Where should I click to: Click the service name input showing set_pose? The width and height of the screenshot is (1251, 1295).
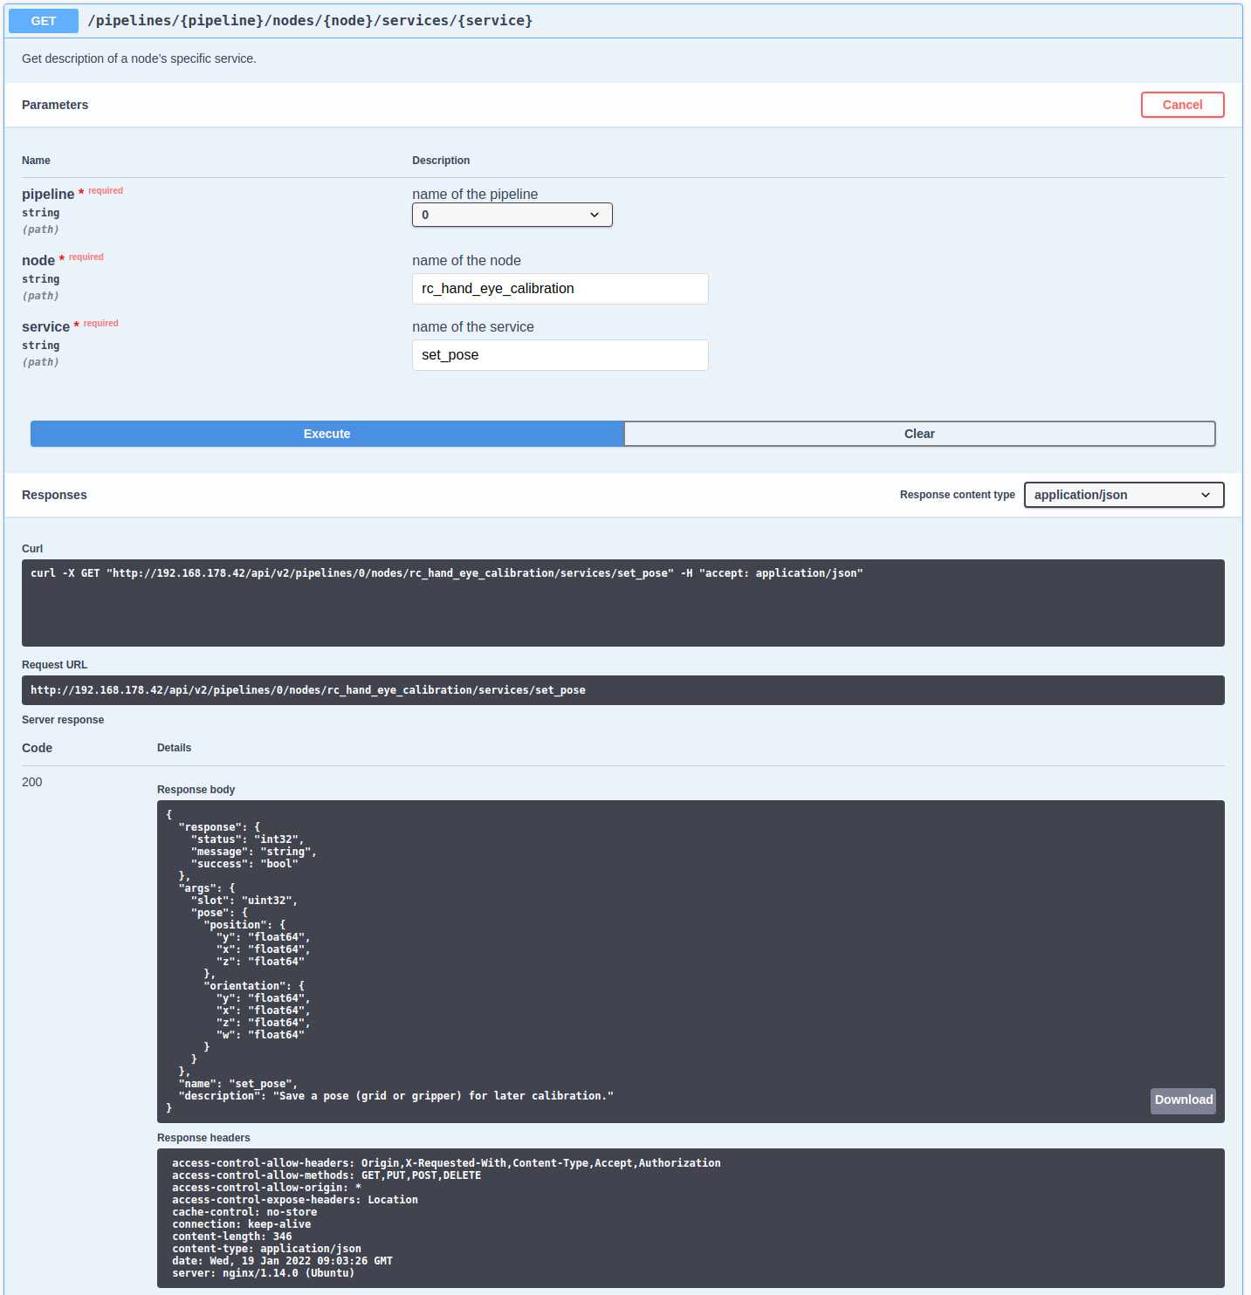tap(560, 355)
